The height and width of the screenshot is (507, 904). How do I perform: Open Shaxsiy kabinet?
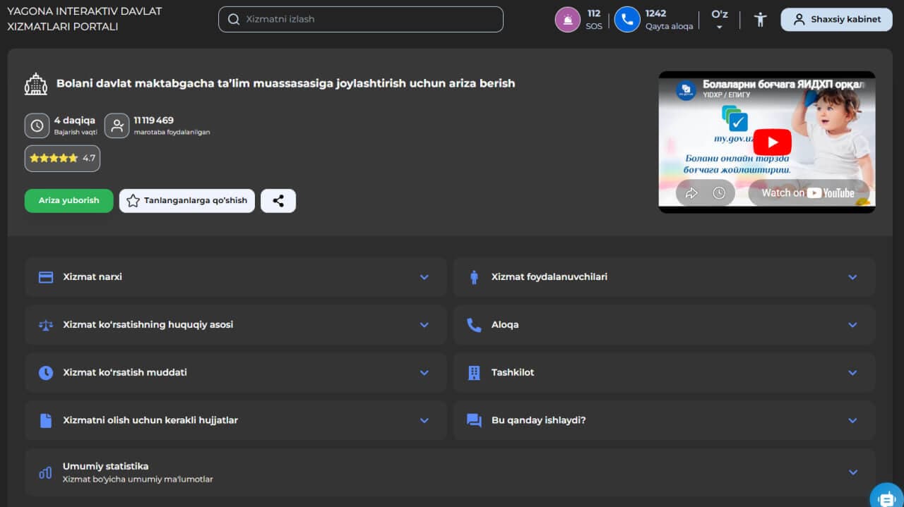click(836, 20)
